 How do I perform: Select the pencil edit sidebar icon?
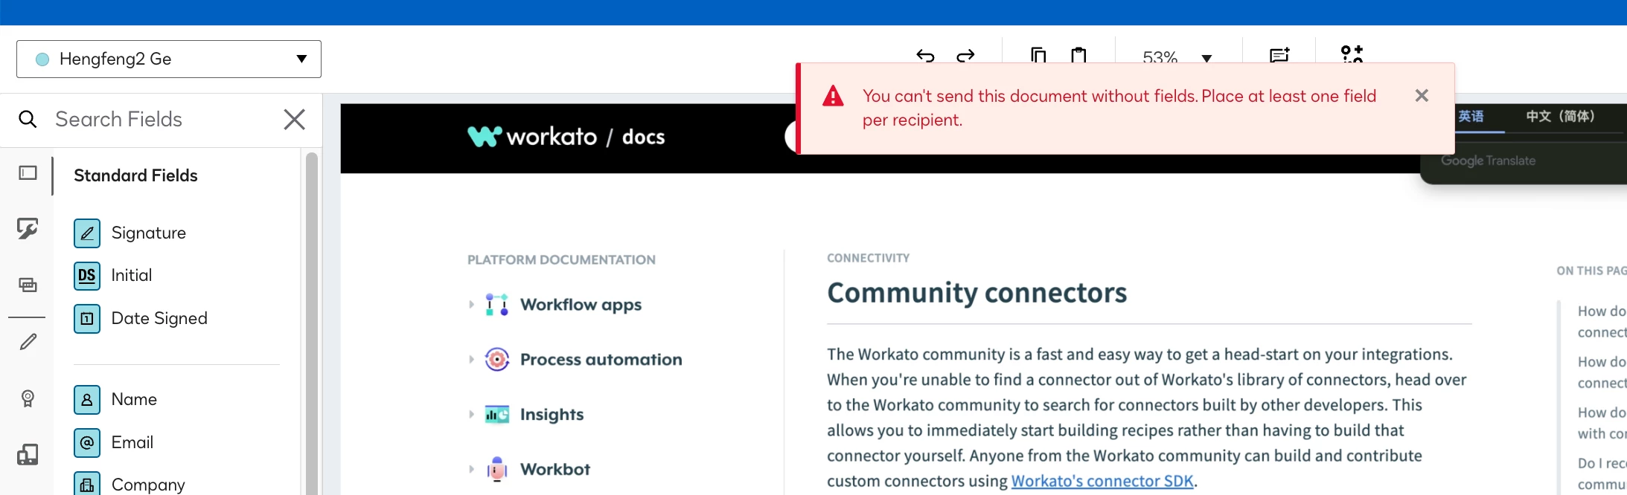click(28, 341)
